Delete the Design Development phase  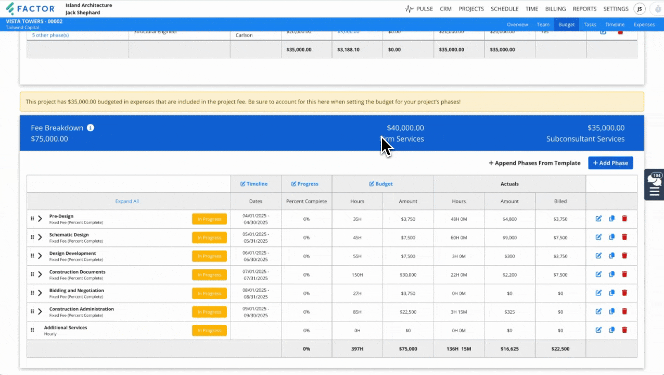(624, 256)
